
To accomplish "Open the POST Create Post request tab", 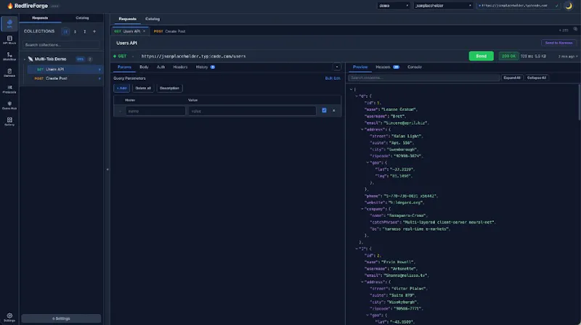I will (170, 31).
